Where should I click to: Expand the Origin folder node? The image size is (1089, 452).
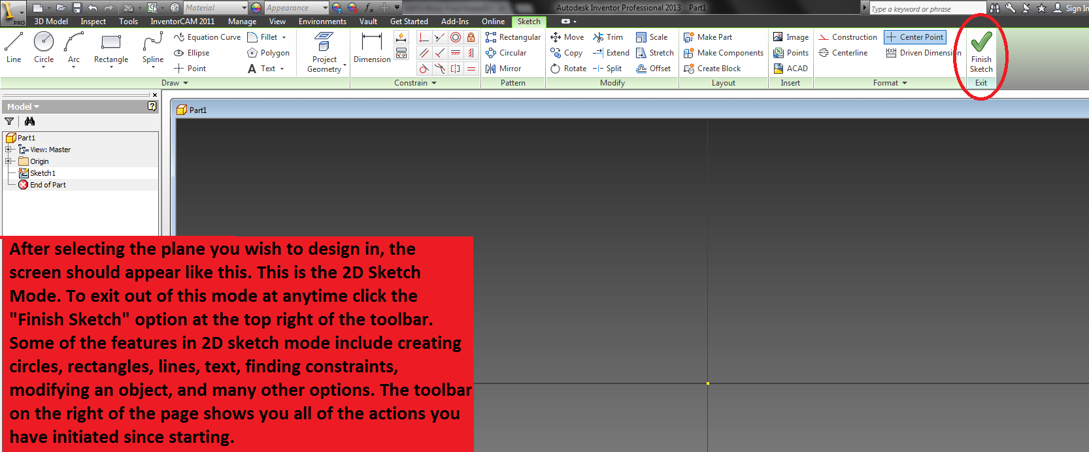click(x=8, y=161)
